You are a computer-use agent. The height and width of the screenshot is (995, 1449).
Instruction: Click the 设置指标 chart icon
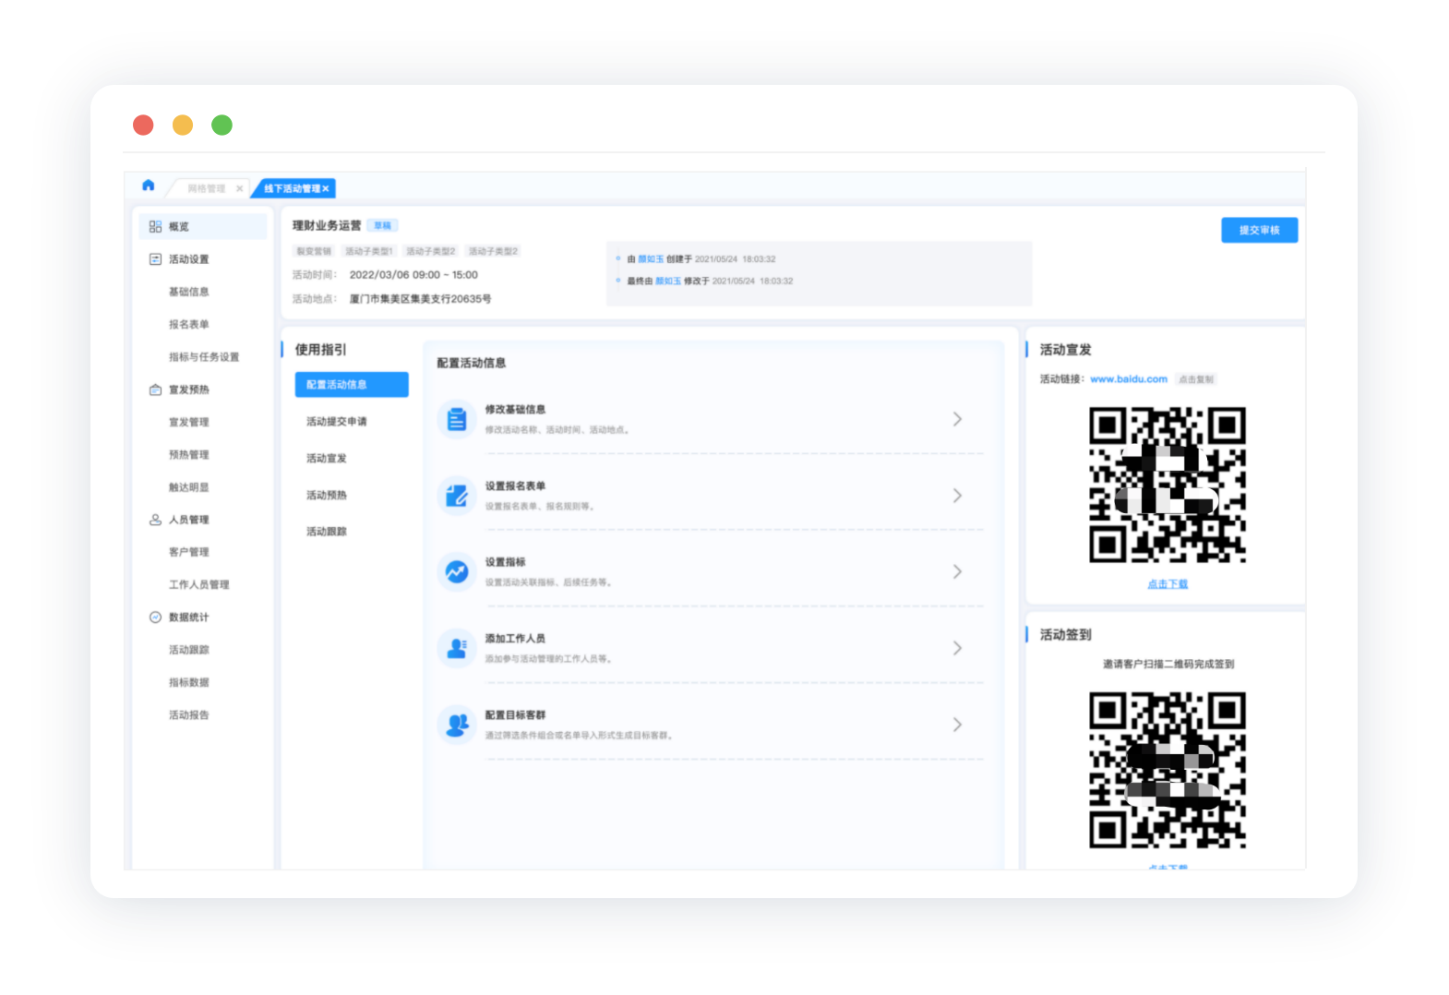tap(456, 572)
